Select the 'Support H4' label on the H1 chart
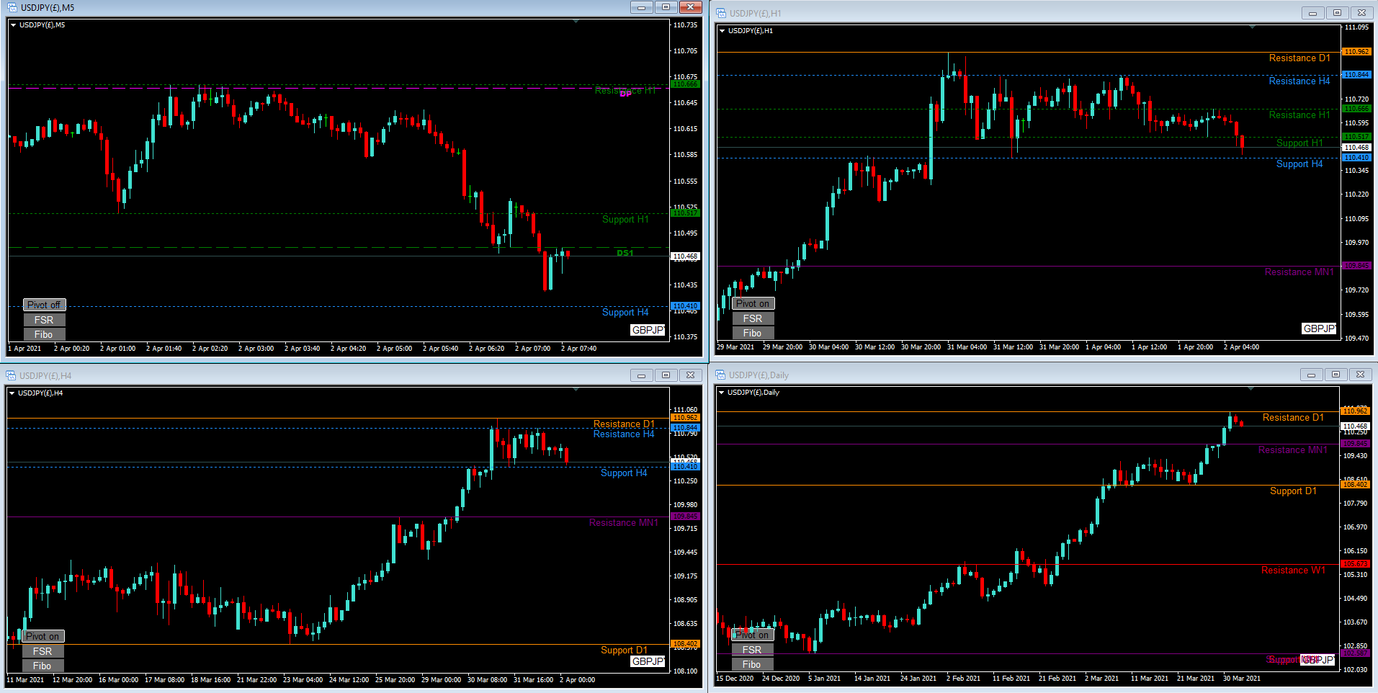Image resolution: width=1378 pixels, height=693 pixels. point(1299,164)
